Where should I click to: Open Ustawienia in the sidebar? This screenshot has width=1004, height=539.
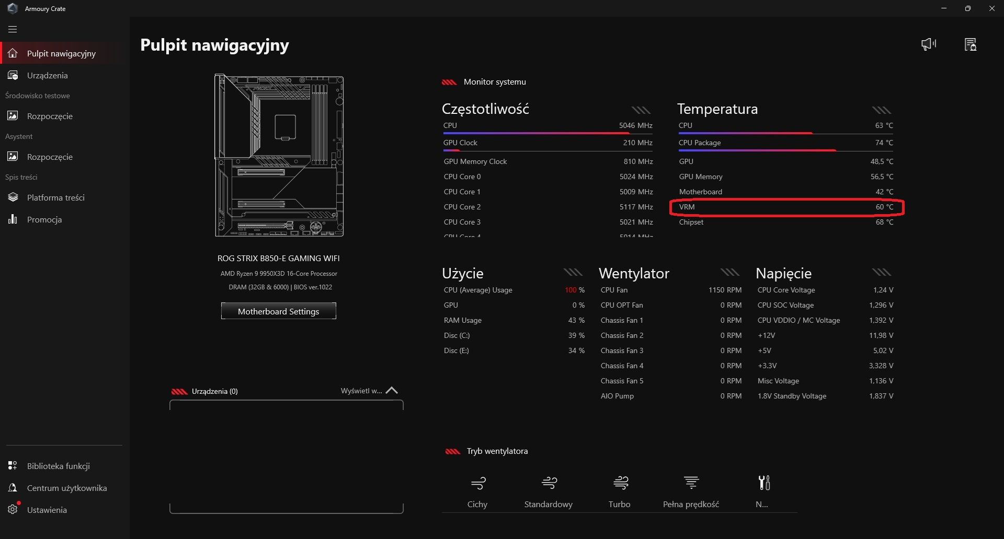(65, 510)
